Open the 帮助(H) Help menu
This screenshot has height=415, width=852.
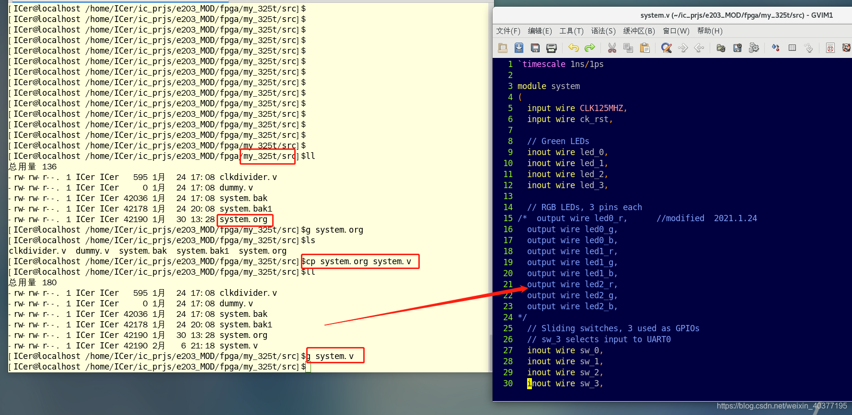pyautogui.click(x=710, y=31)
